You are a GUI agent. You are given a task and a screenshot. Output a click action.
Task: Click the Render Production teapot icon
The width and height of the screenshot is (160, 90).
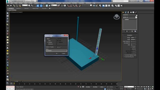tap(121, 5)
